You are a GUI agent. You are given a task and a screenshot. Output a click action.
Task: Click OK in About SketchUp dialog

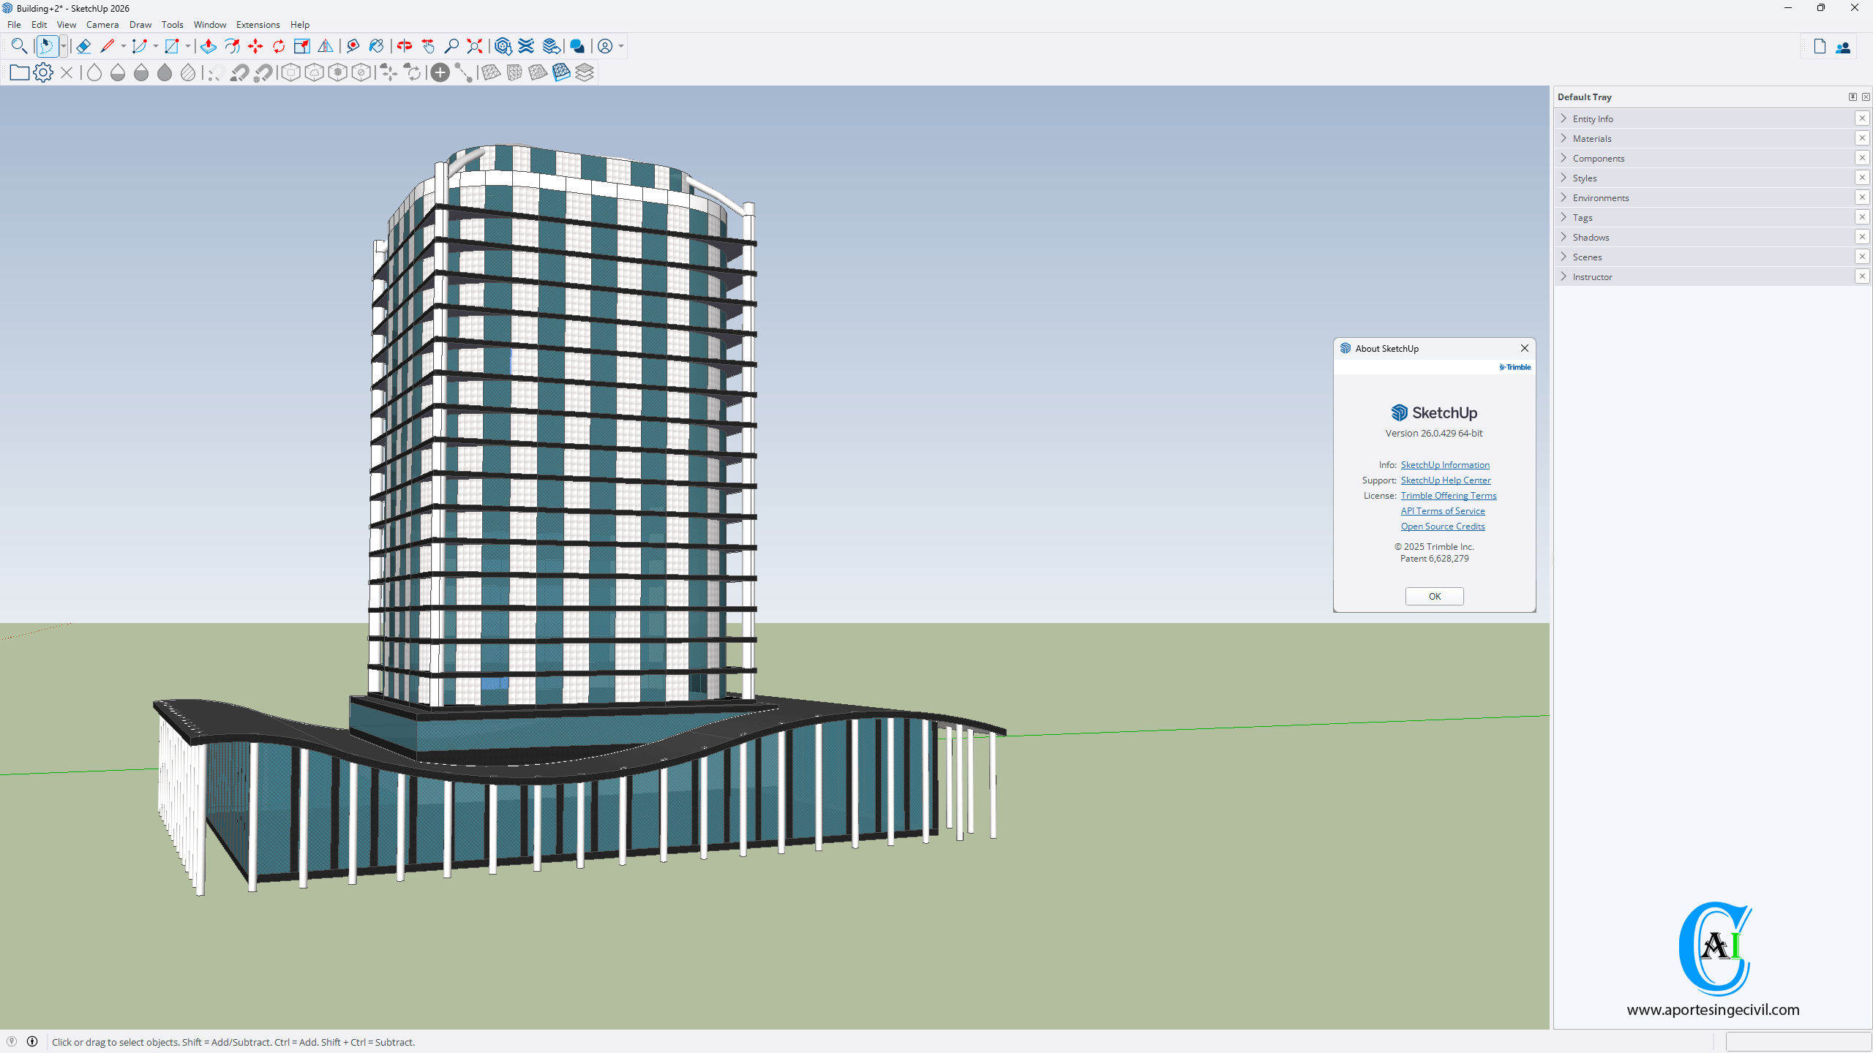[1434, 596]
